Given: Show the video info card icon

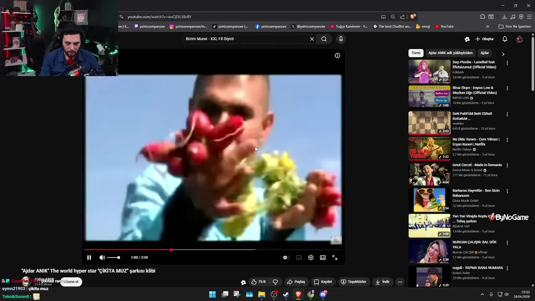Looking at the screenshot, I should point(337,56).
